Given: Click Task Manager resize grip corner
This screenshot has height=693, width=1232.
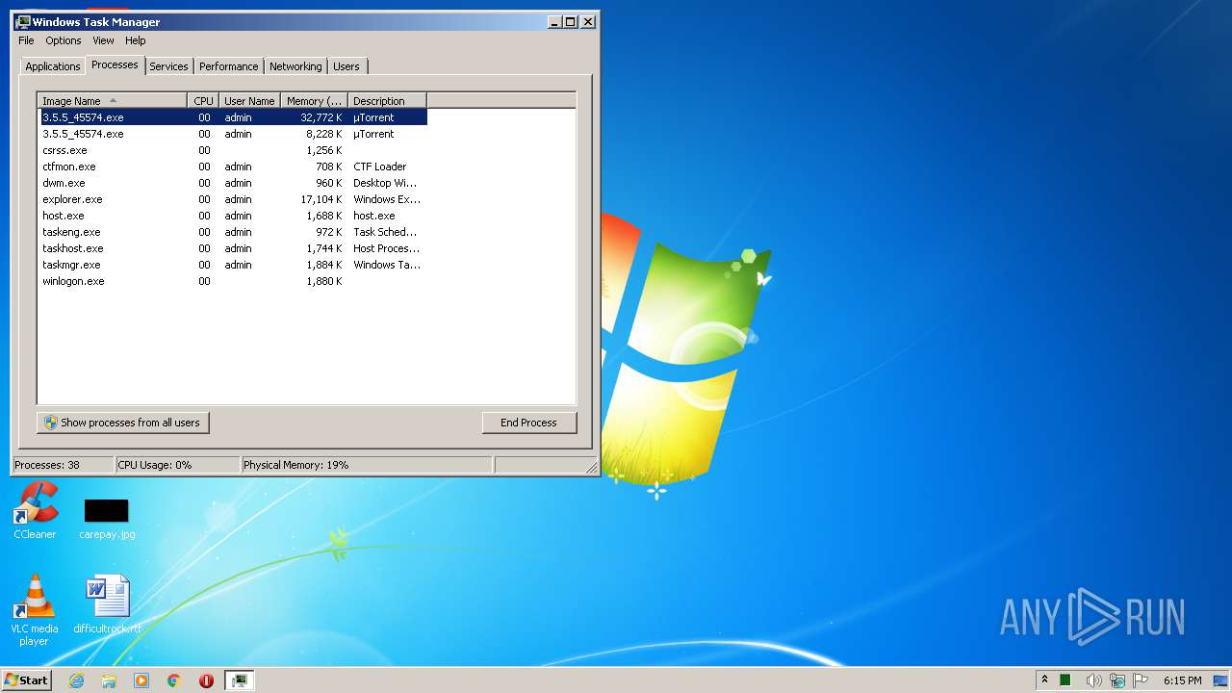Looking at the screenshot, I should click(x=591, y=467).
